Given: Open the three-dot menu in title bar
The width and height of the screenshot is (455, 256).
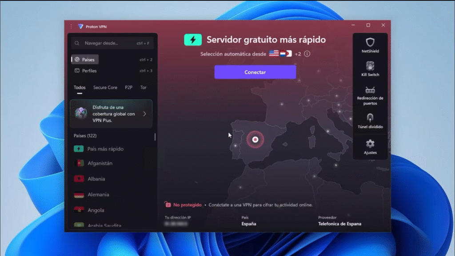Looking at the screenshot, I should tap(71, 26).
